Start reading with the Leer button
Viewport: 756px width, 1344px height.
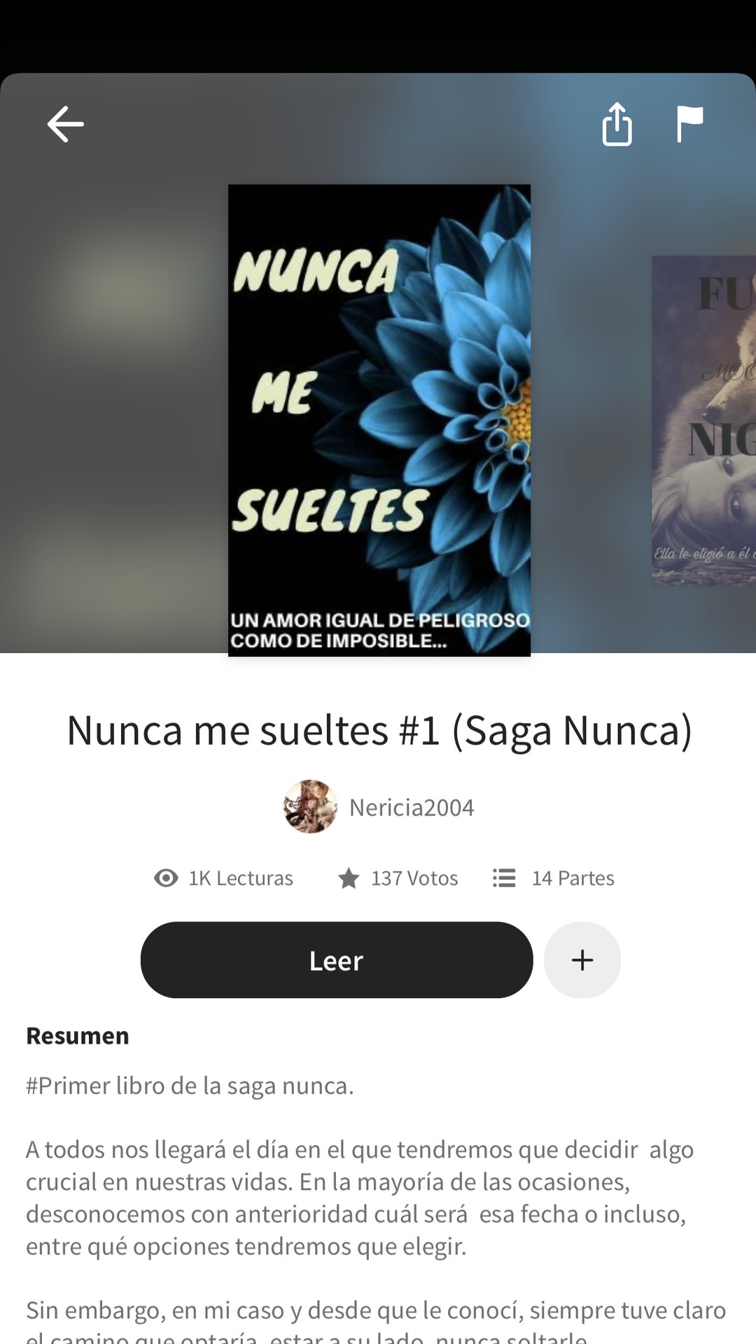(337, 960)
